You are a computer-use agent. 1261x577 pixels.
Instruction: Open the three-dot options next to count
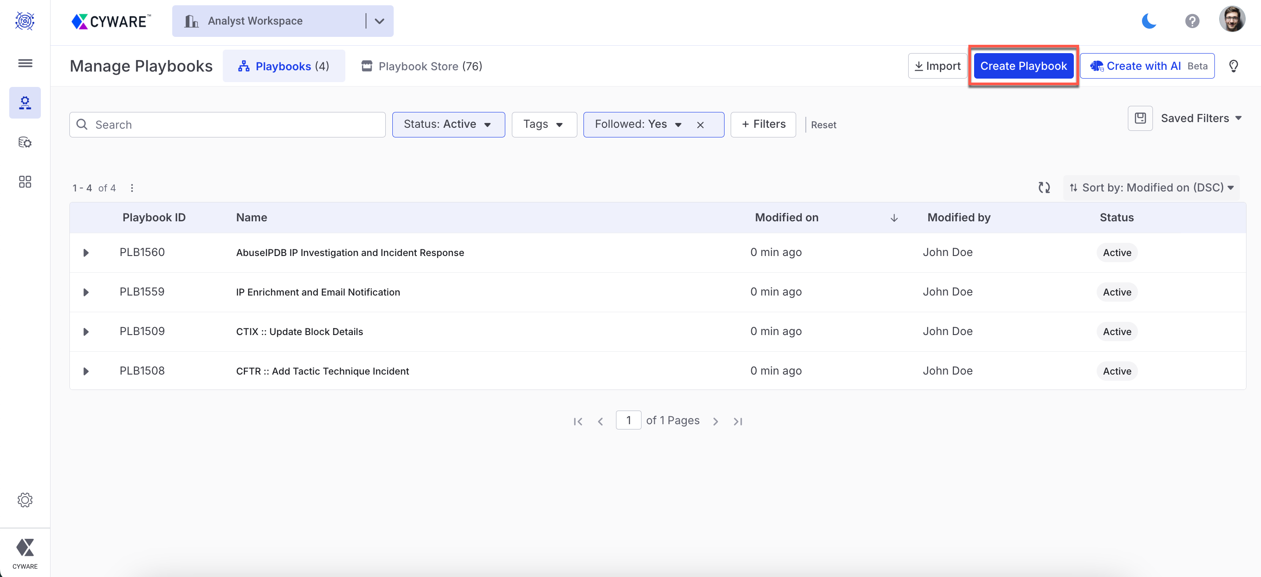pyautogui.click(x=132, y=188)
